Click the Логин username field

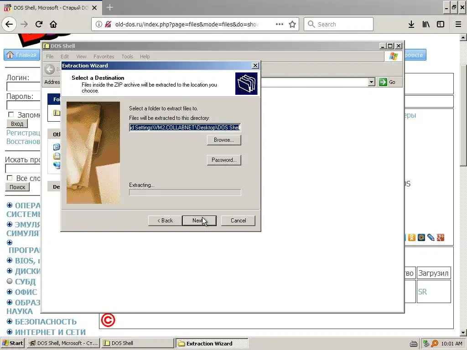[x=24, y=87]
